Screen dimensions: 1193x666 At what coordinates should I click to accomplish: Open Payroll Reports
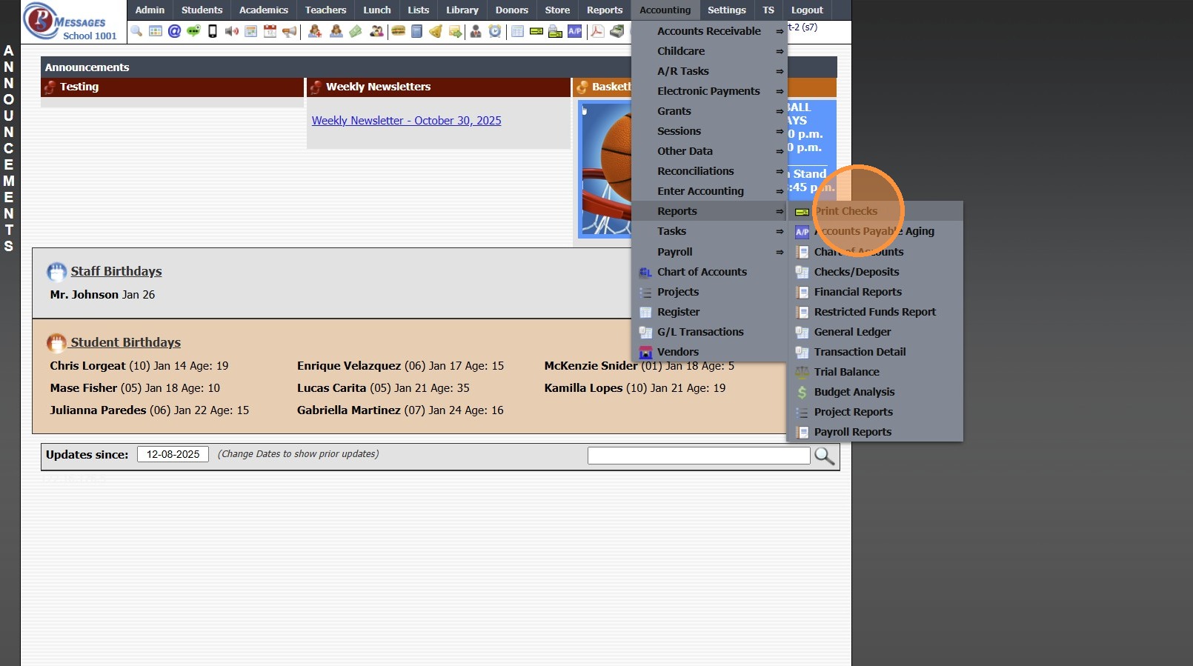point(874,432)
